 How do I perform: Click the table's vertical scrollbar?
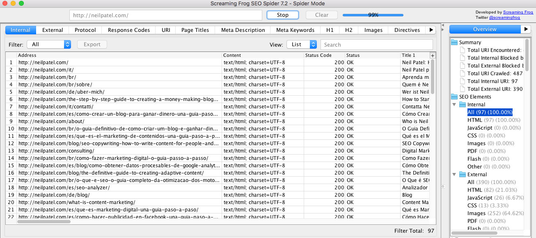433,78
